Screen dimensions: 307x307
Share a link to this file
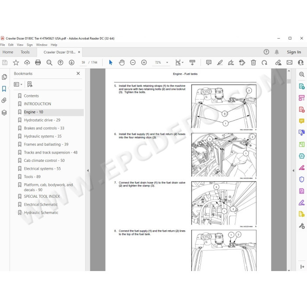click(x=278, y=62)
